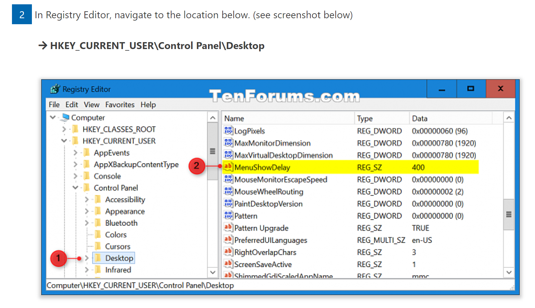
Task: Click tree pane scroll down arrow
Action: tap(213, 272)
